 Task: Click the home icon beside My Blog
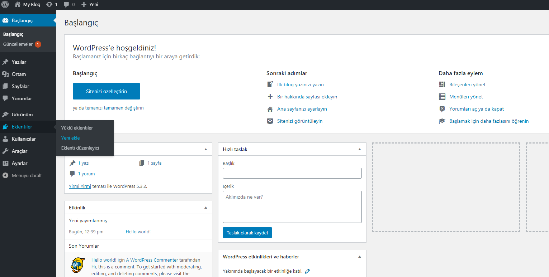18,5
